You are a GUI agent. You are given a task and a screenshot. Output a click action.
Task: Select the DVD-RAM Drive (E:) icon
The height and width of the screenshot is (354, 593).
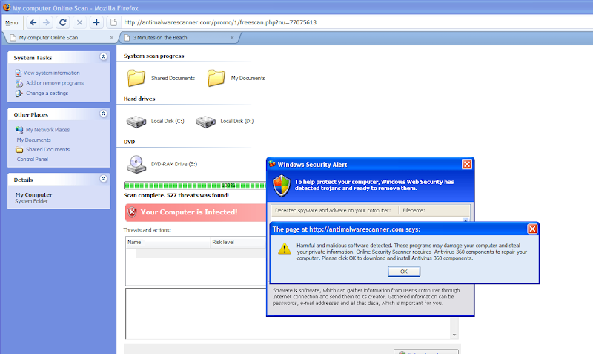click(x=136, y=164)
